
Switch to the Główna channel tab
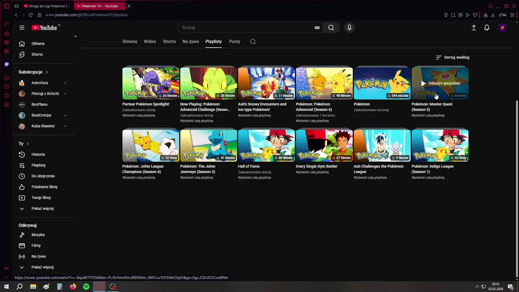[x=130, y=41]
